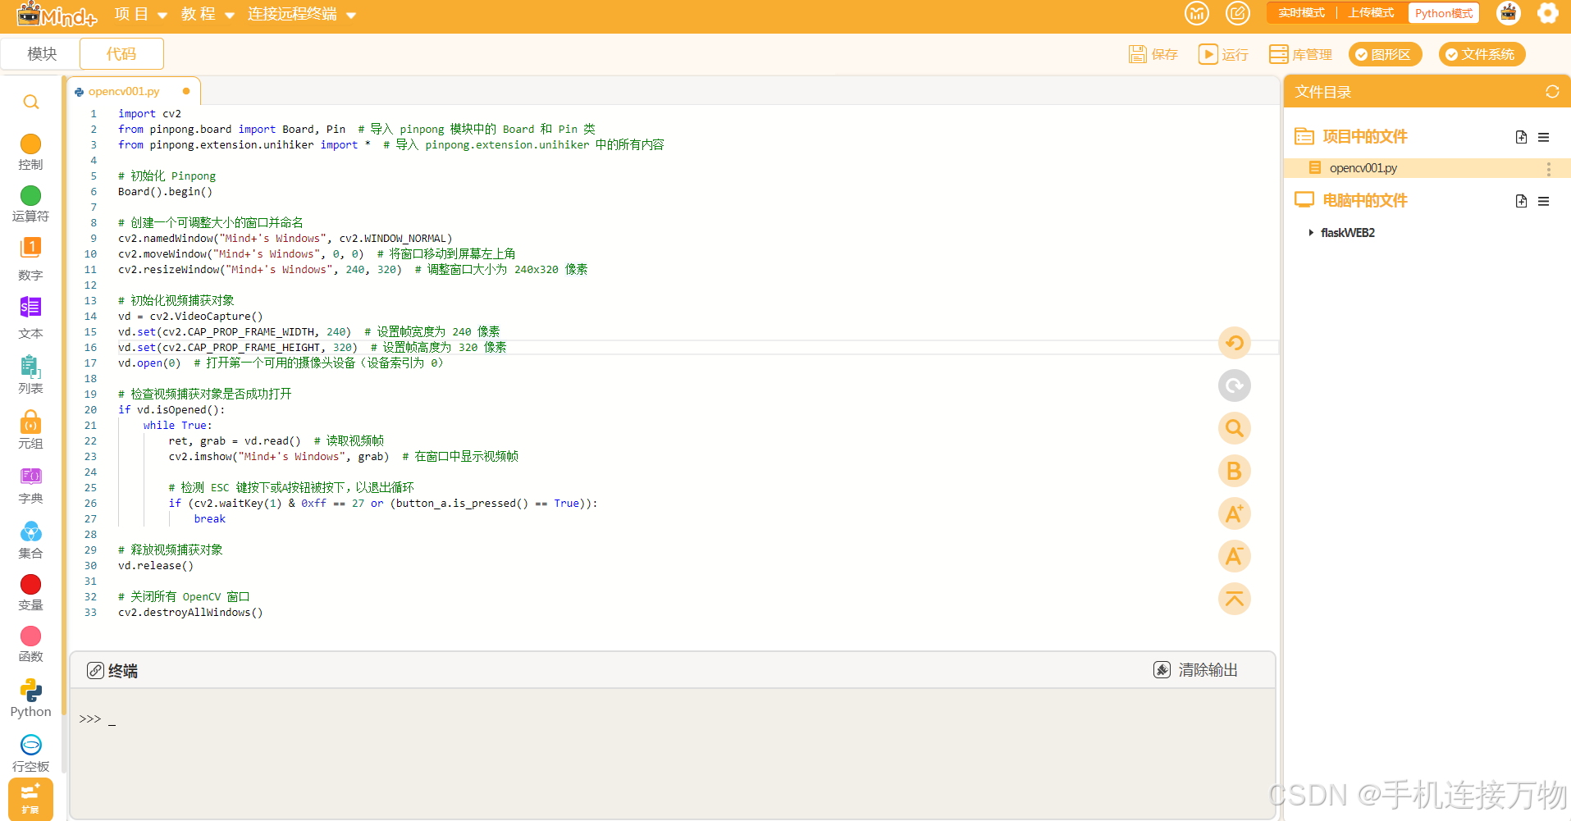Open the three-dot options for opencv001.py
This screenshot has width=1571, height=821.
[1548, 169]
